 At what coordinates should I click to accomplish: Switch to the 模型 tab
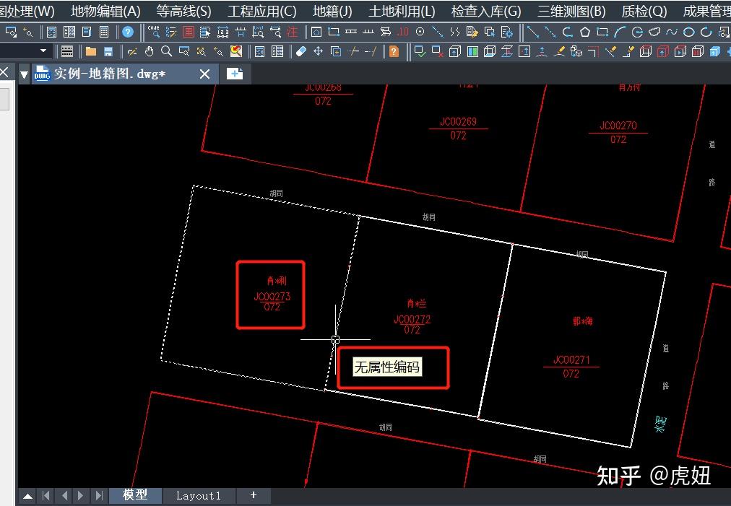click(134, 495)
